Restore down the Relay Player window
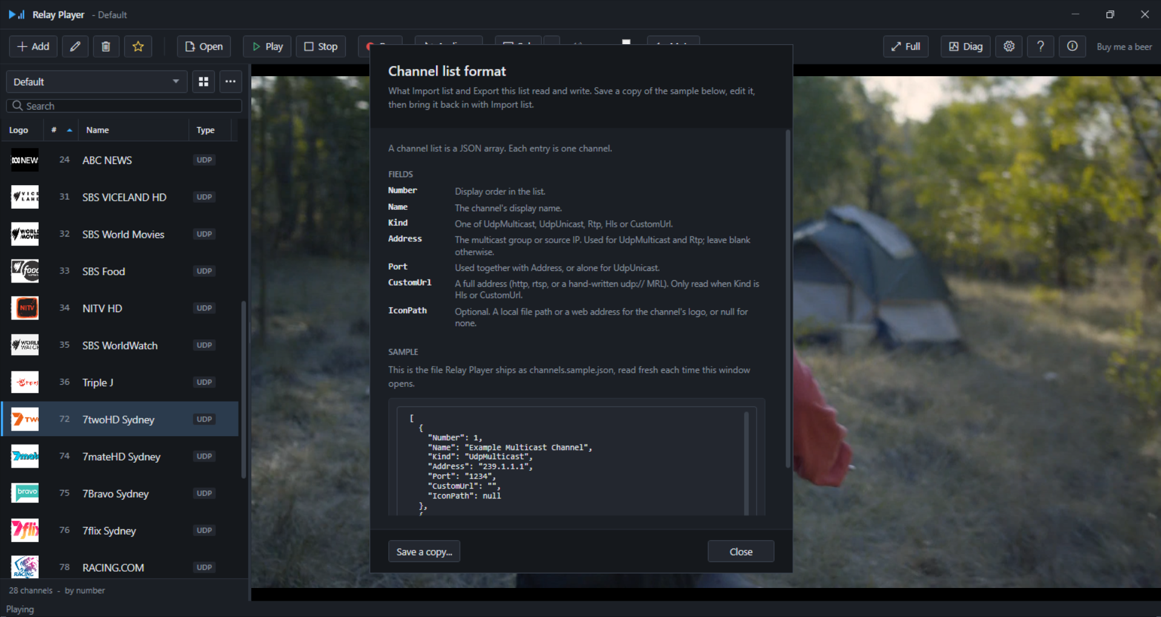The width and height of the screenshot is (1161, 617). coord(1110,15)
